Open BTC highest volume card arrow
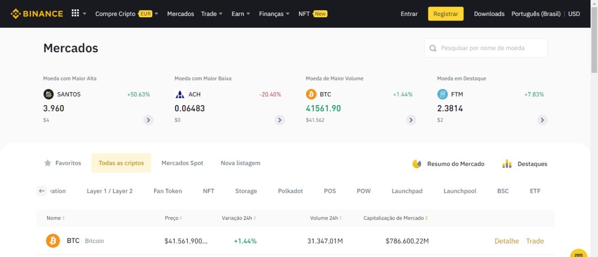This screenshot has height=257, width=598. point(411,120)
